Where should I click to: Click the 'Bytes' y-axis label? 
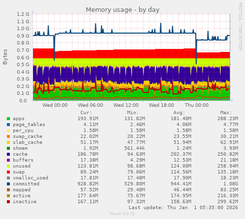click(x=5, y=57)
